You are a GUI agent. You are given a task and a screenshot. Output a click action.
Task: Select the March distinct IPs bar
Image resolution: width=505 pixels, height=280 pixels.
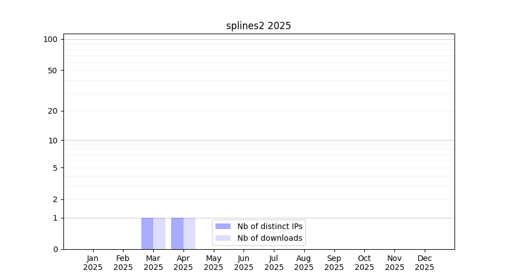click(147, 234)
